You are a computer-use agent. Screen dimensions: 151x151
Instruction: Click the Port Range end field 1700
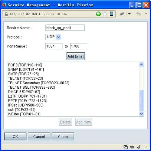coord(79,46)
